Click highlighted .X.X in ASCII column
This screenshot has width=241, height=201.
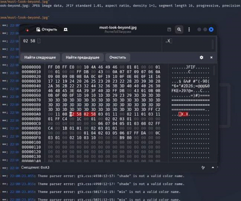(183, 114)
